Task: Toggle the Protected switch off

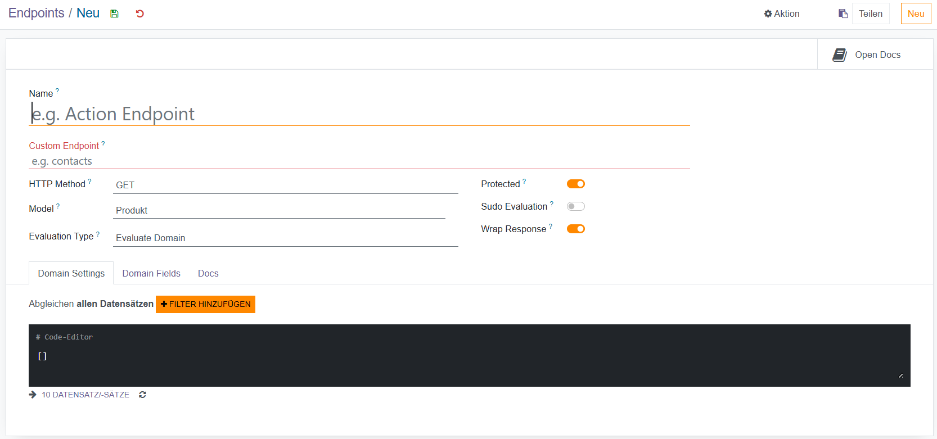Action: click(x=576, y=184)
